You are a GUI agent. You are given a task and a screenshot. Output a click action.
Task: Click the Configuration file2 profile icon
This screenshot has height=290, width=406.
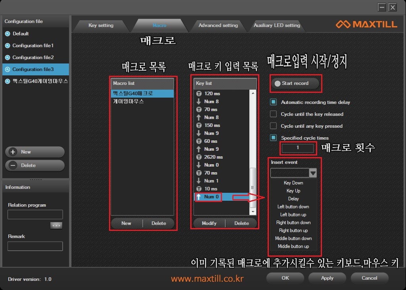8,58
